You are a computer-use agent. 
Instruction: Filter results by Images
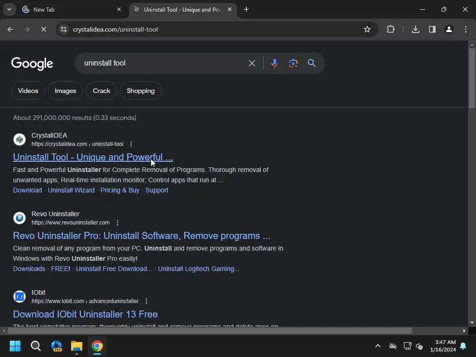(x=65, y=91)
